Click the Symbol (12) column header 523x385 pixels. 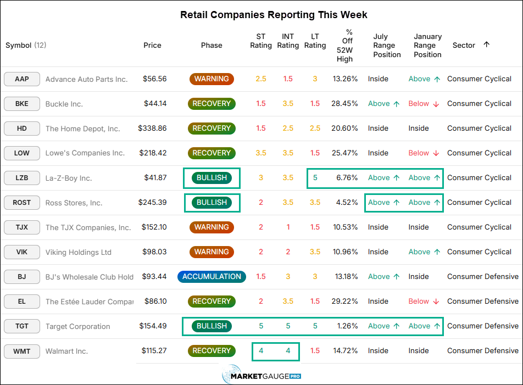26,46
